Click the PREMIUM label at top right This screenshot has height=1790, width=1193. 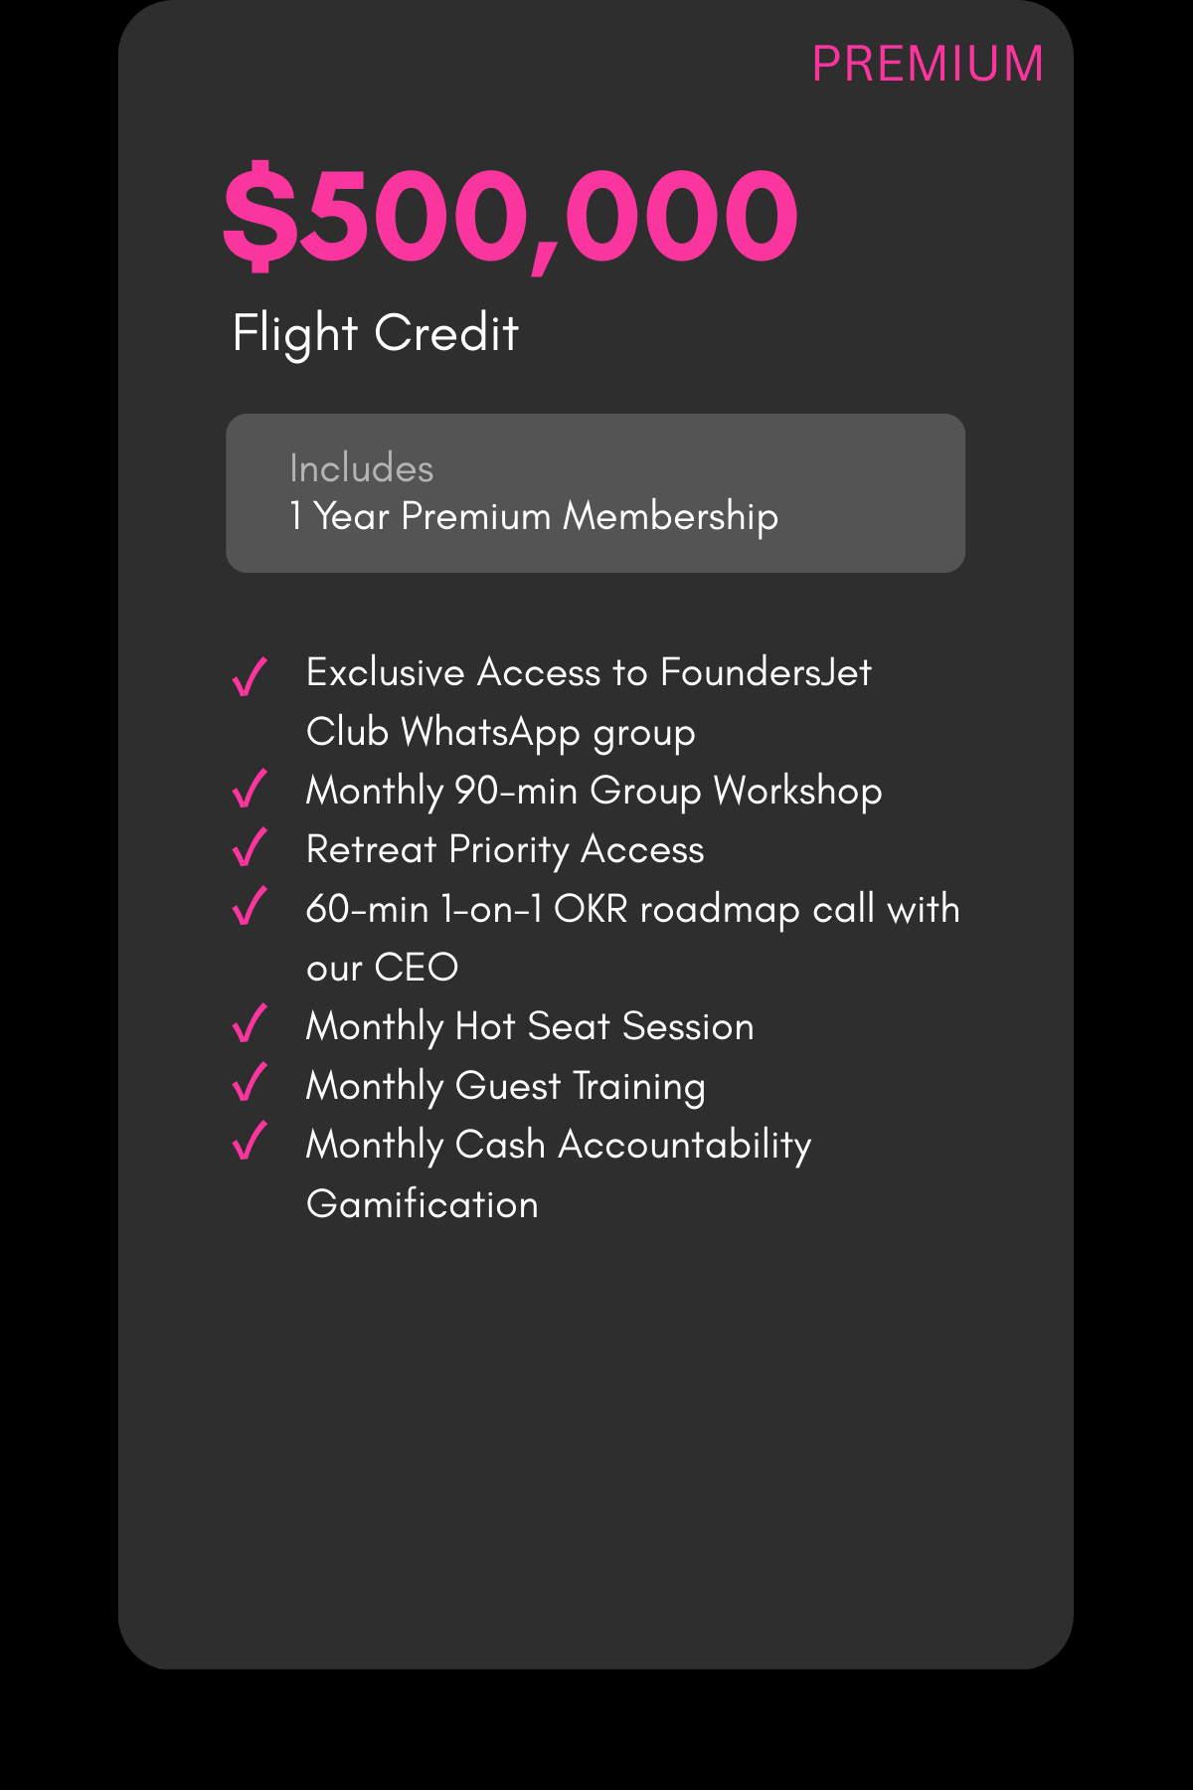928,64
